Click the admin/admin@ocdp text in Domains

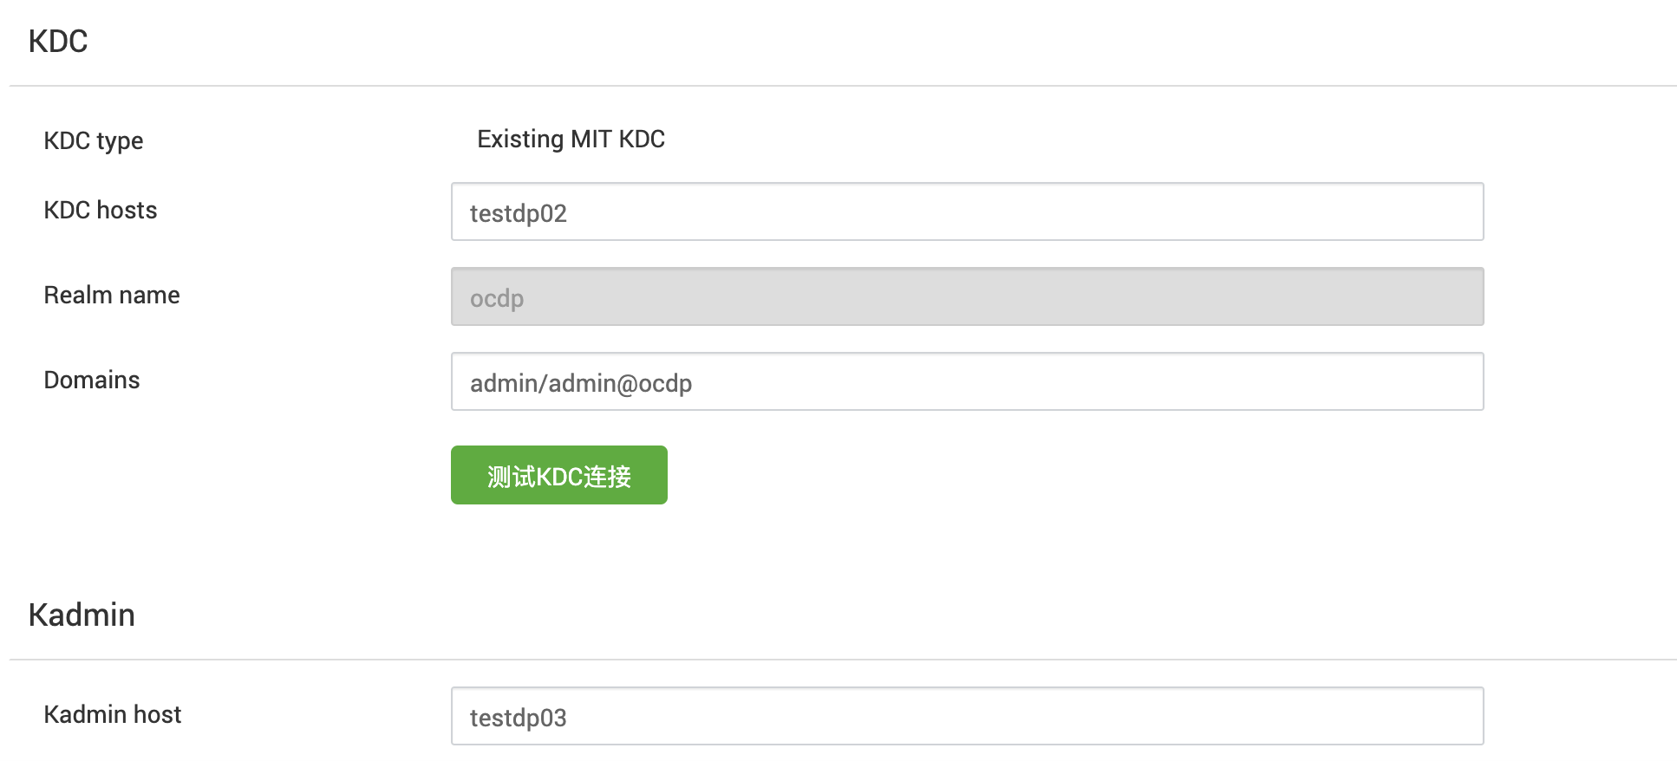[x=581, y=383]
